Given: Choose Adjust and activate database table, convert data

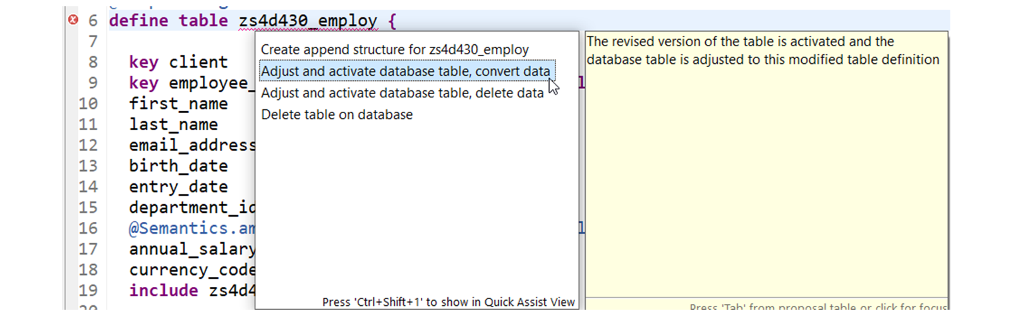Looking at the screenshot, I should pyautogui.click(x=406, y=71).
